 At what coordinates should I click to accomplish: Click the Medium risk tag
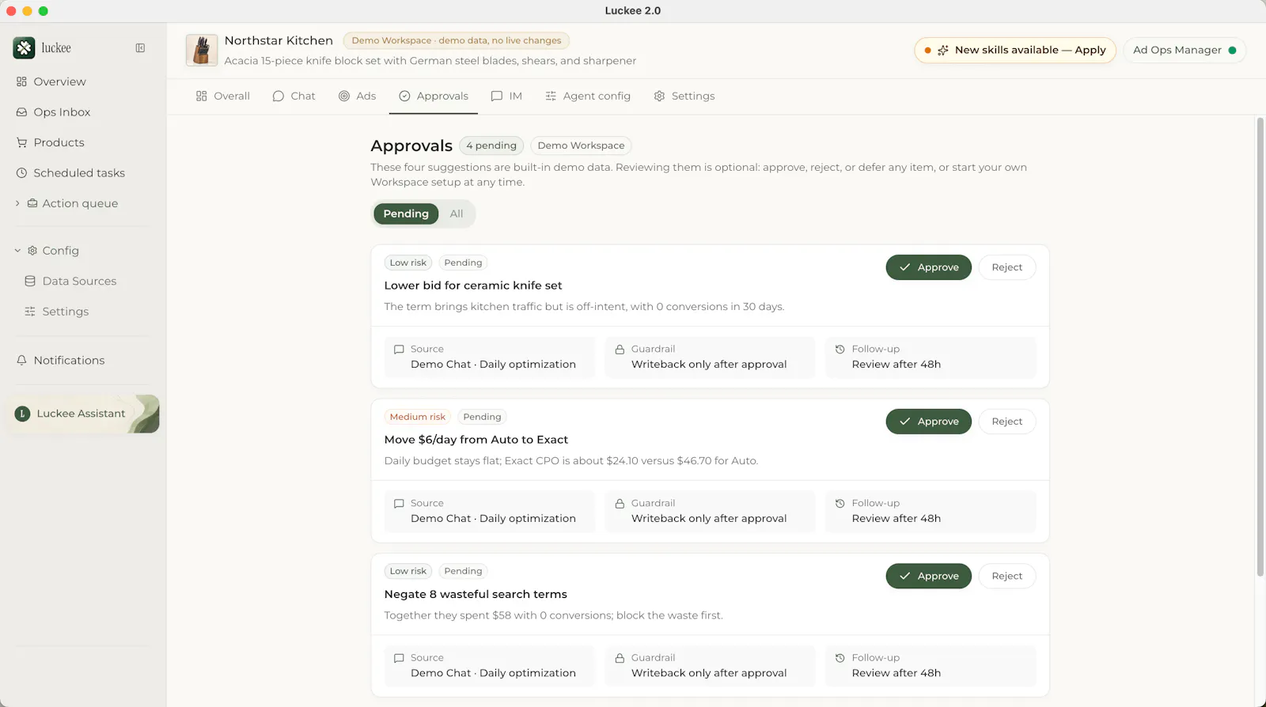pyautogui.click(x=418, y=417)
